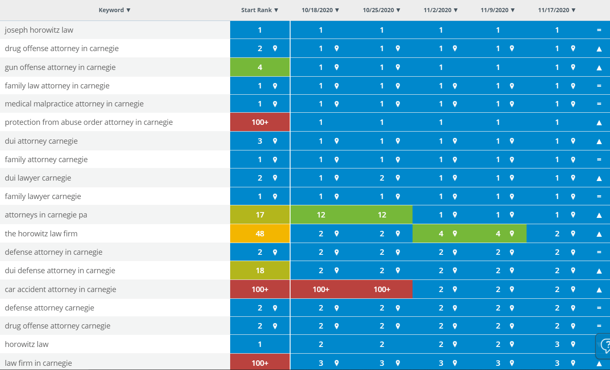Sort table by Keyword column
This screenshot has height=370, width=610.
point(114,10)
